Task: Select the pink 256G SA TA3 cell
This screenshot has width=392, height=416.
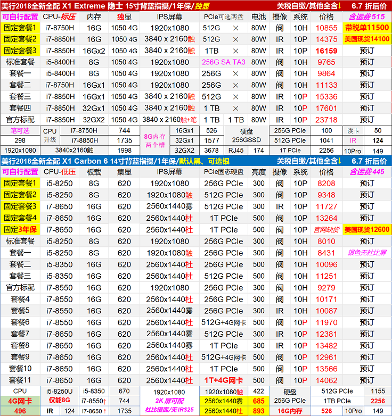Action: (224, 62)
